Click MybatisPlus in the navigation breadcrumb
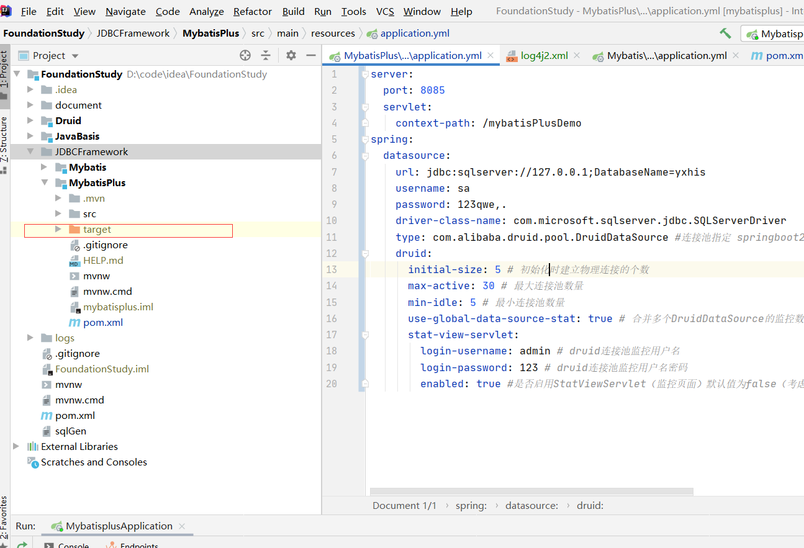 tap(210, 34)
